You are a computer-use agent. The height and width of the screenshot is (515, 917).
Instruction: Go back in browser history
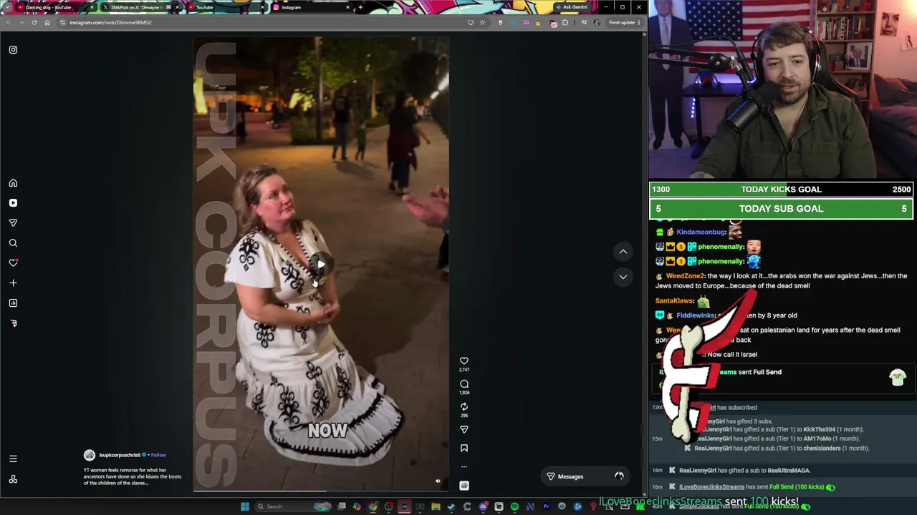click(x=8, y=22)
